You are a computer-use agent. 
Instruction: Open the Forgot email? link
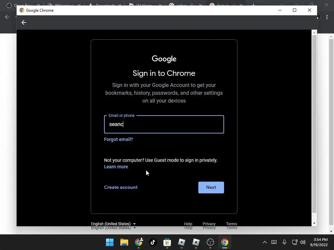(x=118, y=139)
